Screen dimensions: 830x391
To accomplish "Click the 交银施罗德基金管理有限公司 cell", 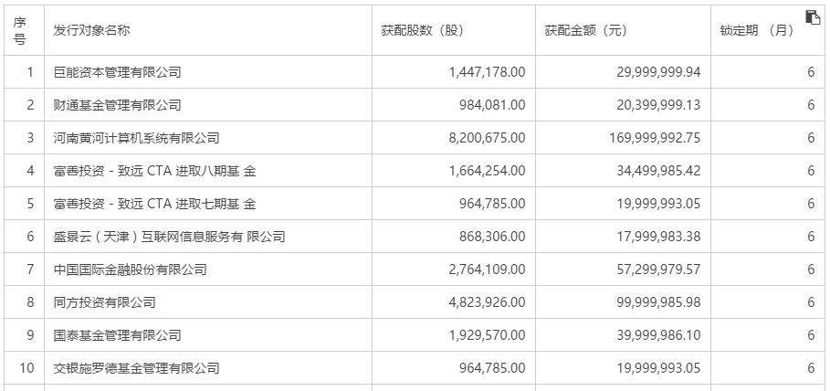I will (137, 368).
